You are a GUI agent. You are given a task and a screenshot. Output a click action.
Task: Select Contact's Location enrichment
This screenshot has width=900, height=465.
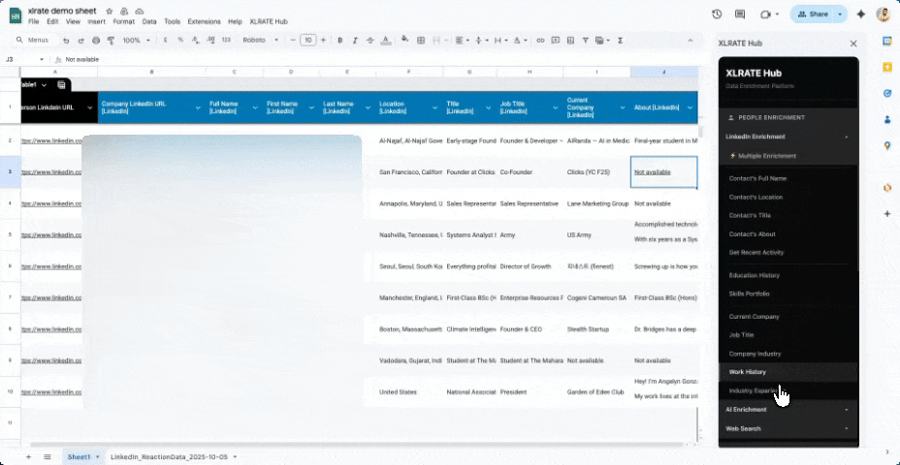(755, 198)
